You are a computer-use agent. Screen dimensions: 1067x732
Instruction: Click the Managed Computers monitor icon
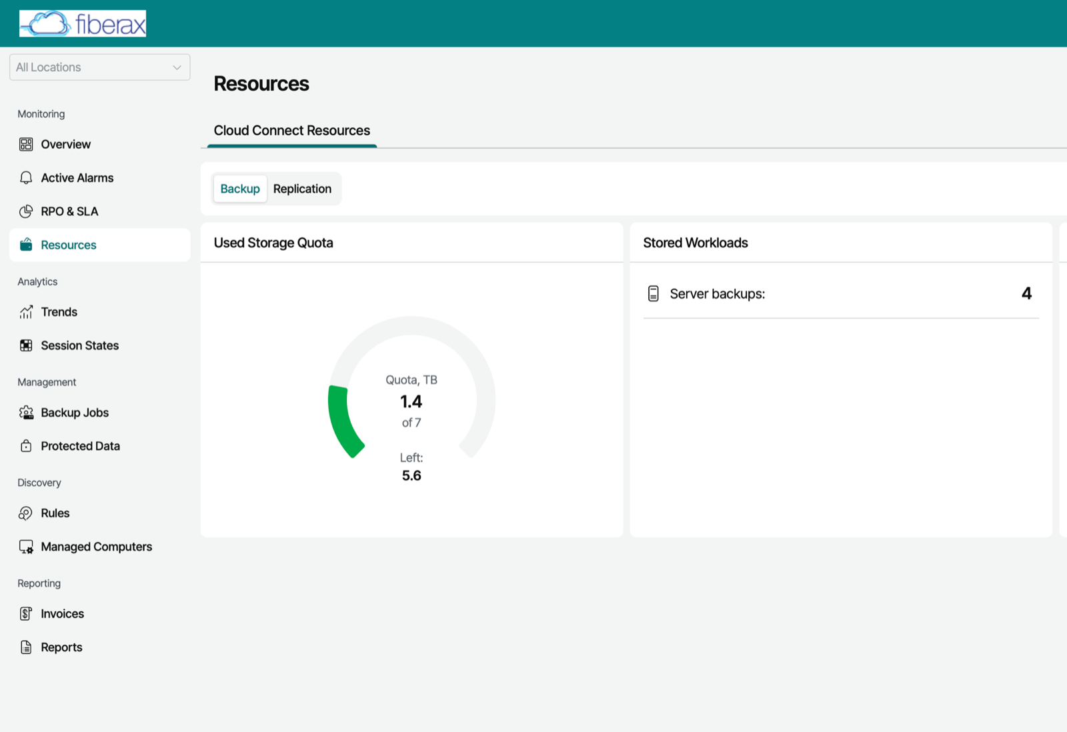pos(26,547)
